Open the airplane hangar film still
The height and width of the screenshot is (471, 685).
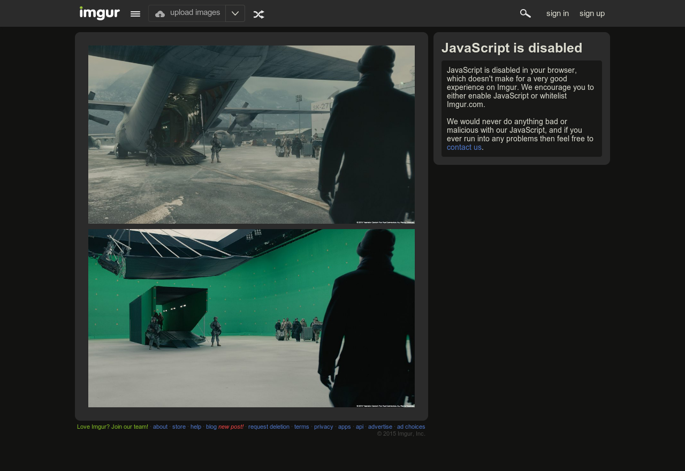tap(252, 134)
